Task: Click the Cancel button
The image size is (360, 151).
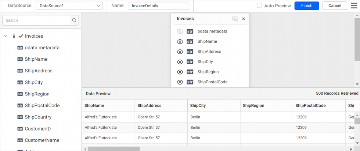Action: (335, 6)
